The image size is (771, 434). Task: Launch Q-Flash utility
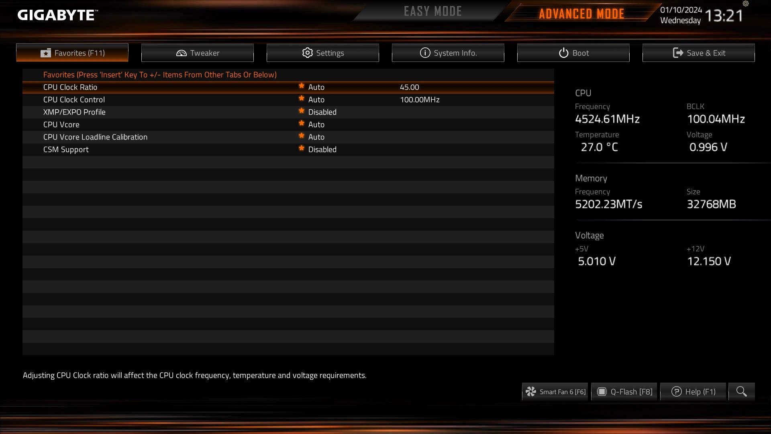[x=624, y=391]
